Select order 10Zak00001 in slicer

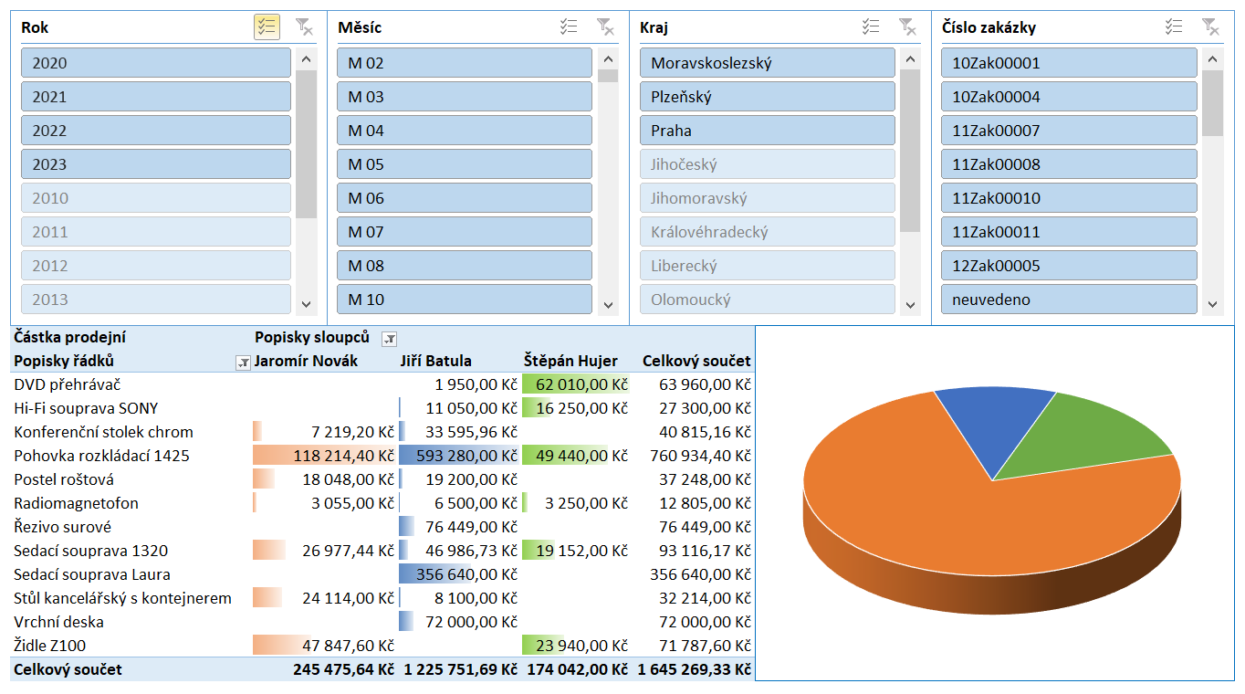pos(1069,63)
